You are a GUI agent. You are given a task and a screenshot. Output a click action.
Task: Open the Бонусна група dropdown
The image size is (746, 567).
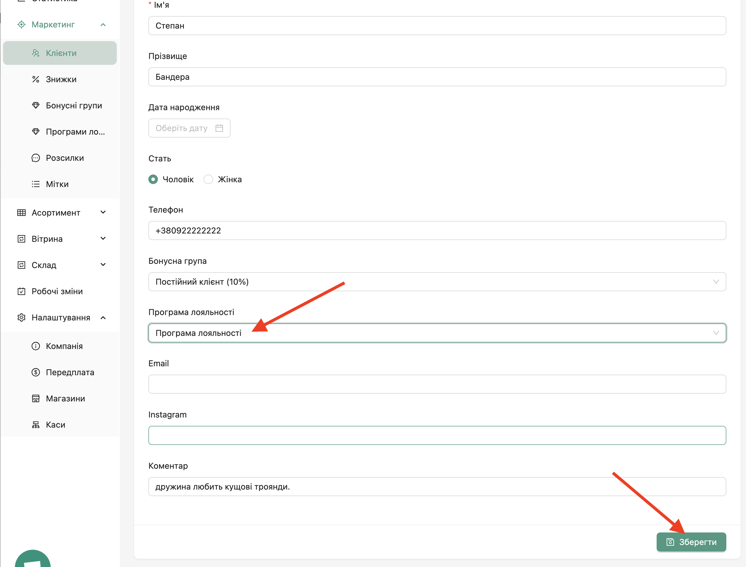pyautogui.click(x=437, y=282)
